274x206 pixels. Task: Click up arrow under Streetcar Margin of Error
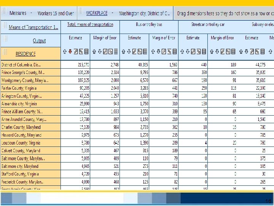tap(212, 51)
